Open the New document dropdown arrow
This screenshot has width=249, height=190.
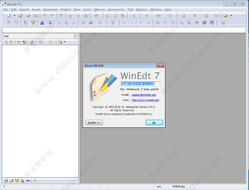pos(15,15)
